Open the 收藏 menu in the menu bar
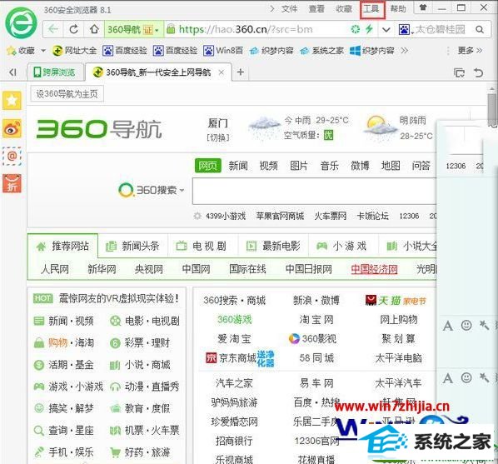Image resolution: width=498 pixels, height=464 pixels. tap(344, 8)
